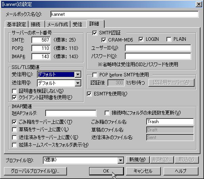
Task: Enable POP before SMTPを使用 checkbox
Action: pos(95,75)
